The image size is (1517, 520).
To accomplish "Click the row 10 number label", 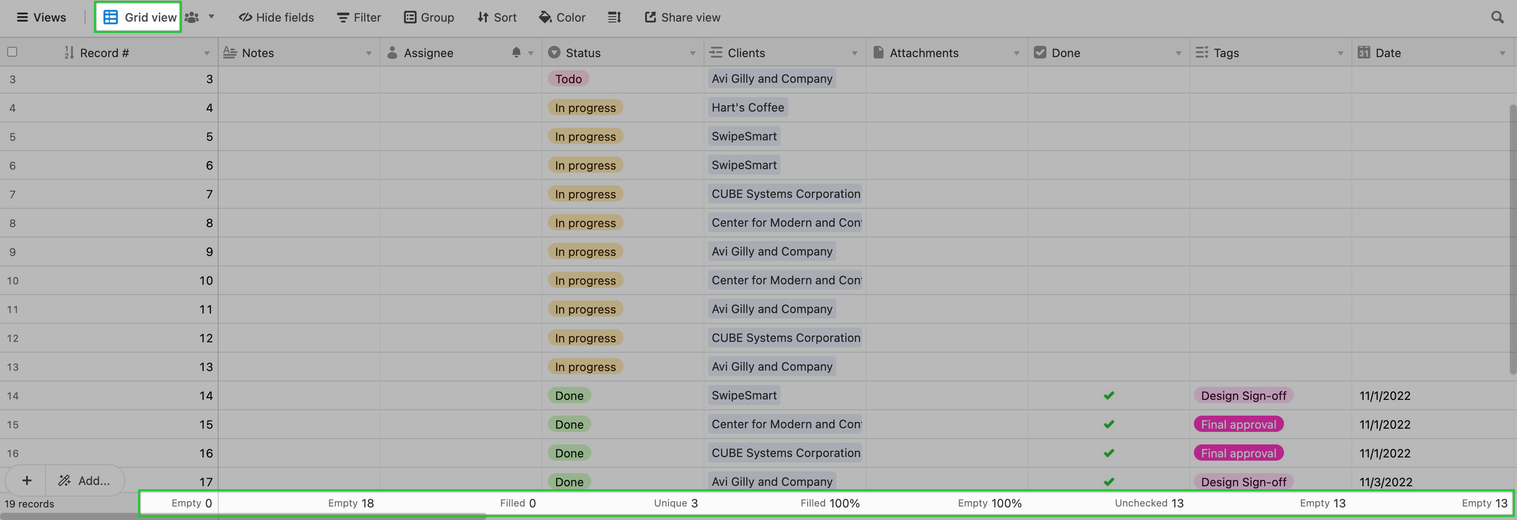I will click(x=12, y=281).
